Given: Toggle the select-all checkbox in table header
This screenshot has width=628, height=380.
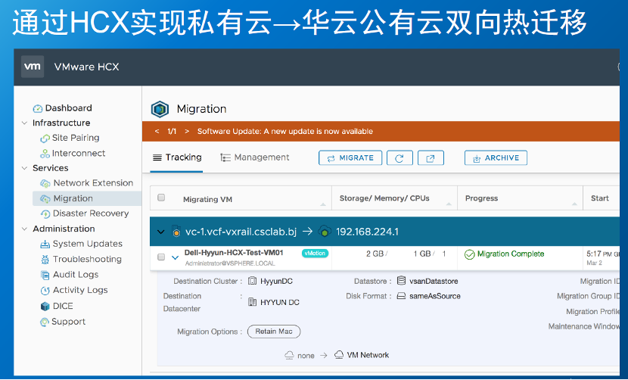Looking at the screenshot, I should pos(161,198).
